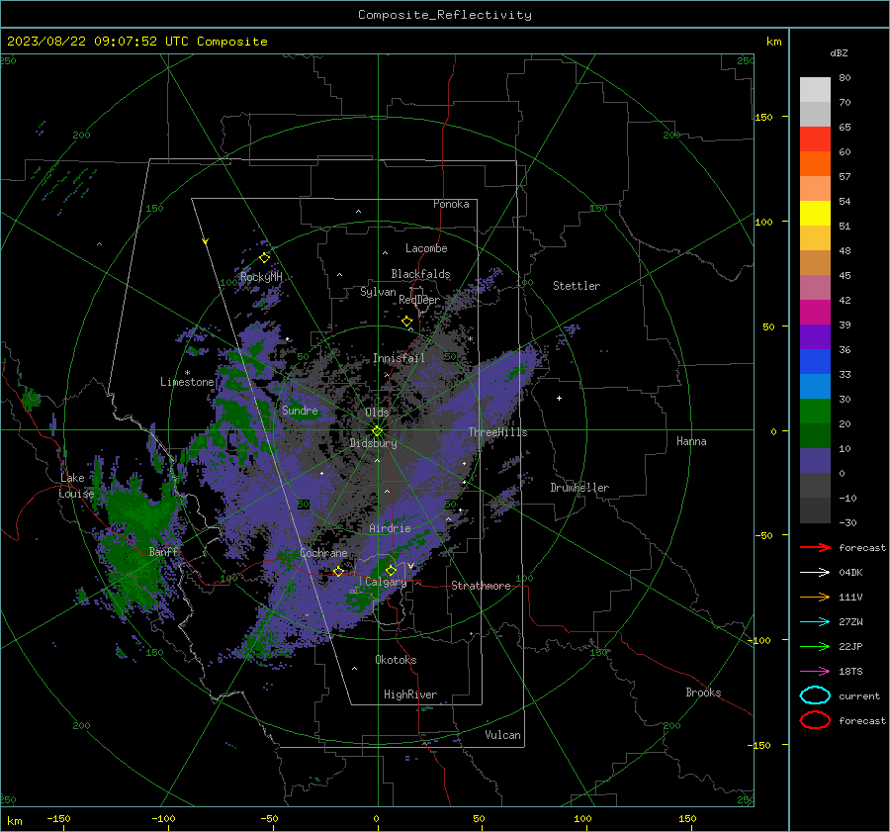The width and height of the screenshot is (890, 832).
Task: Click the HighRiver town label
Action: coord(410,694)
